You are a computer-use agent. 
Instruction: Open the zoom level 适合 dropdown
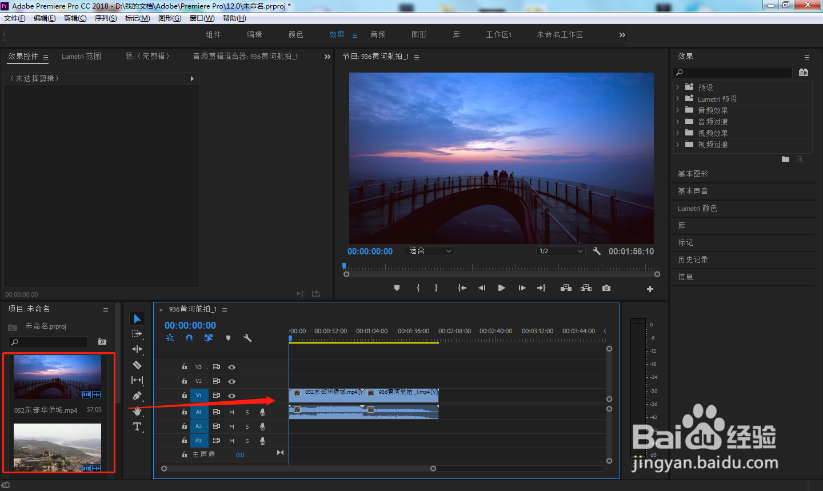pos(430,251)
